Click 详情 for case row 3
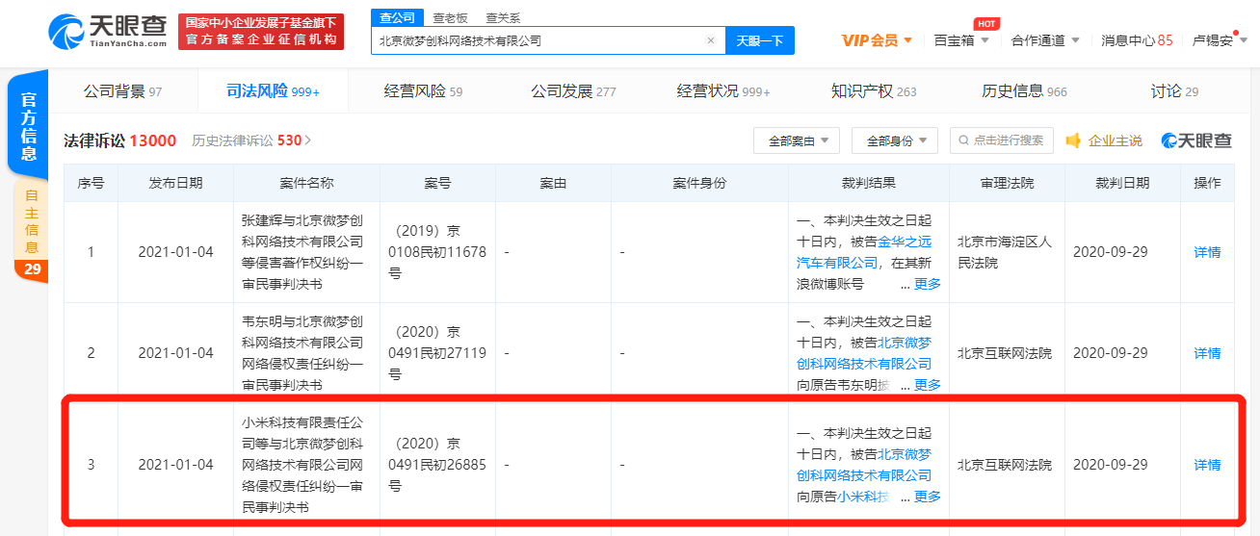The height and width of the screenshot is (536, 1260). click(x=1207, y=465)
